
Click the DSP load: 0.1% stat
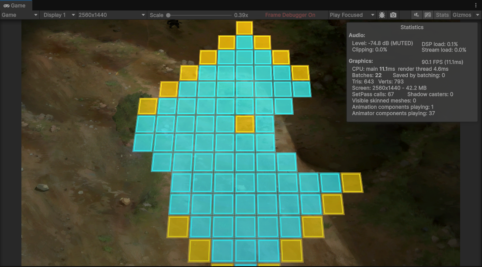click(440, 44)
